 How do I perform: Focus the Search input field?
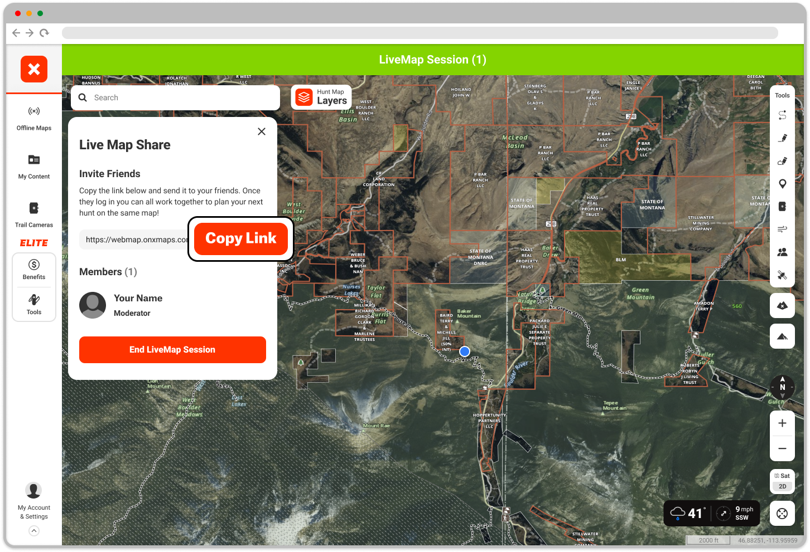(x=175, y=97)
